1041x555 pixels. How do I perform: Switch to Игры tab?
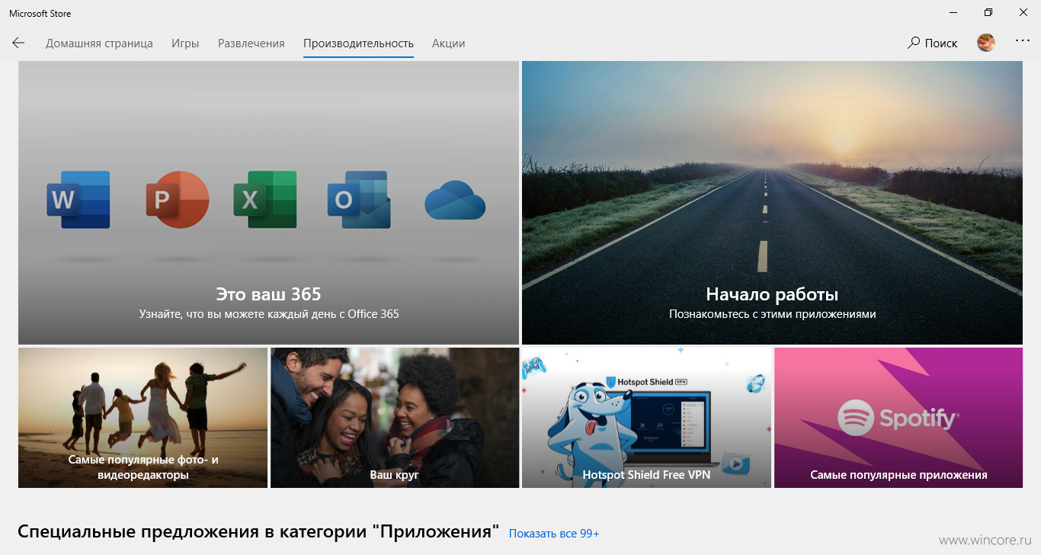tap(185, 43)
